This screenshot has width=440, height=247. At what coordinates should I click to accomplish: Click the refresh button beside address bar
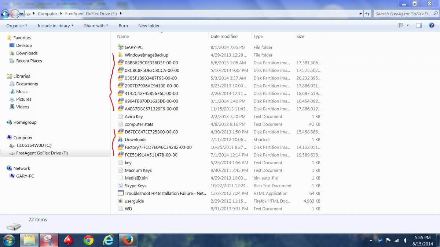(368, 14)
